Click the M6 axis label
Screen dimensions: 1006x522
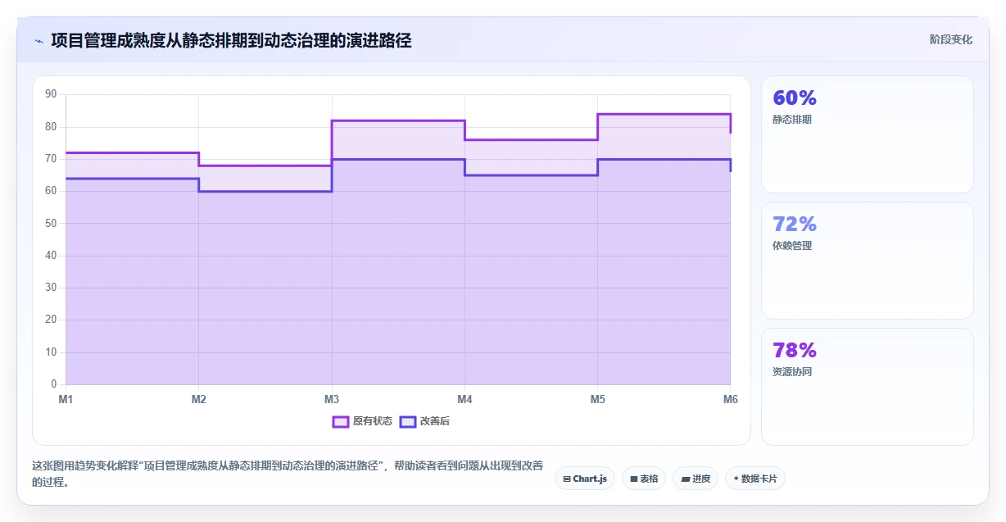point(730,399)
